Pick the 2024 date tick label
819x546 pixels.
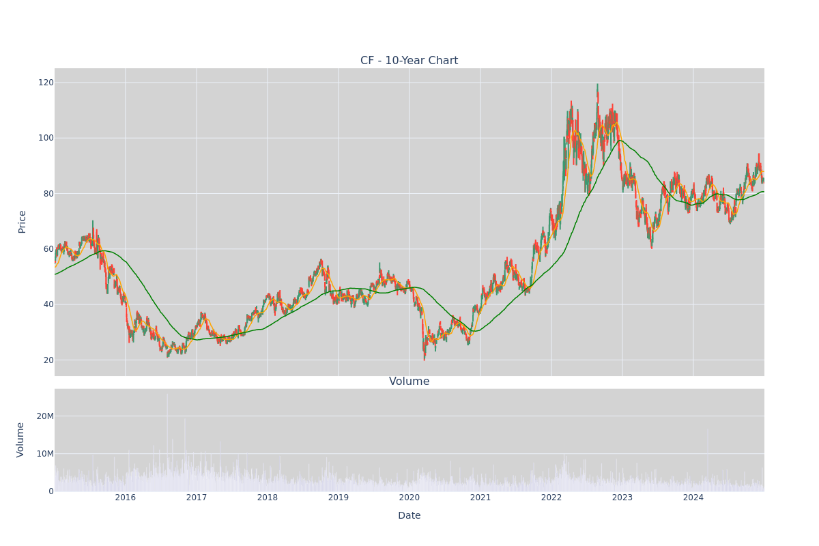693,498
